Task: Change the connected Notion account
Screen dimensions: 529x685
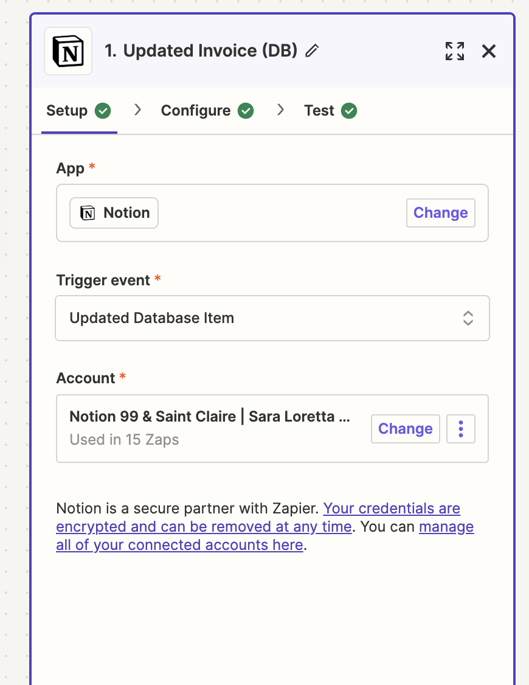Action: (406, 429)
